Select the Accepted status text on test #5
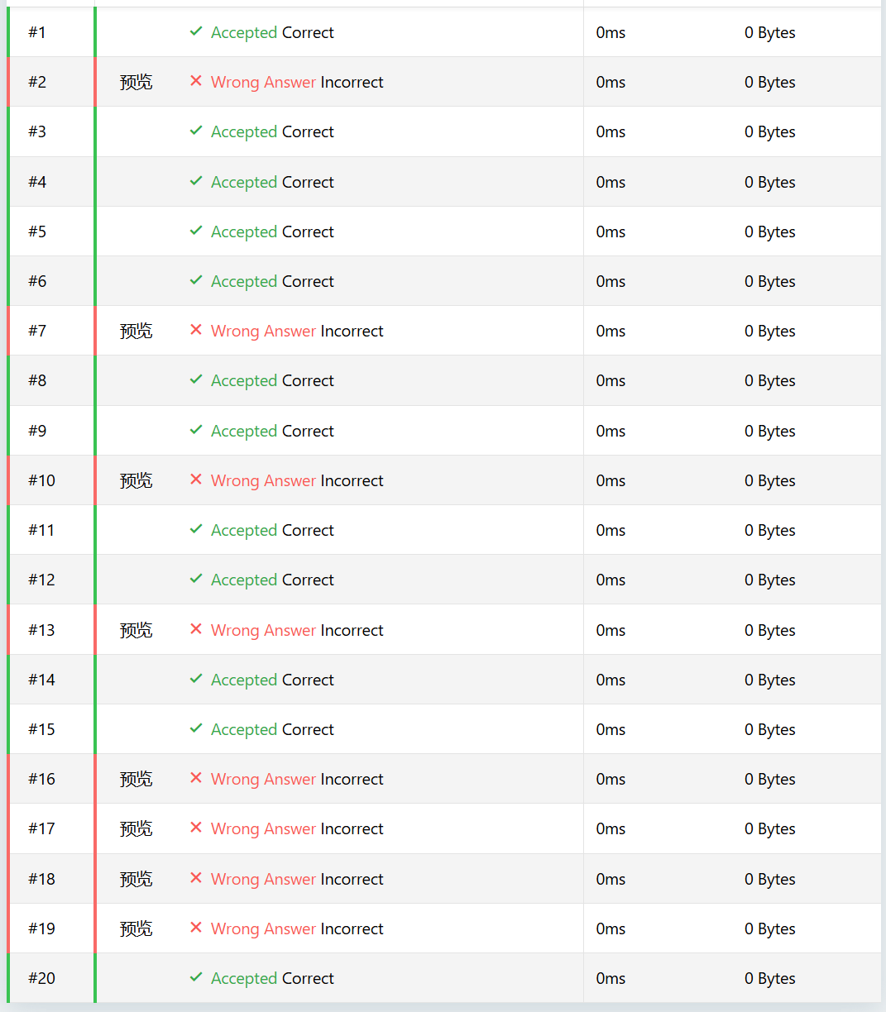Screen dimensions: 886x1012 244,232
